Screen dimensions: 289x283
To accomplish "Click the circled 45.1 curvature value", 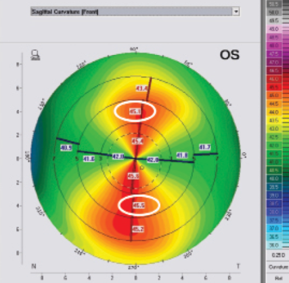I will click(x=135, y=111).
